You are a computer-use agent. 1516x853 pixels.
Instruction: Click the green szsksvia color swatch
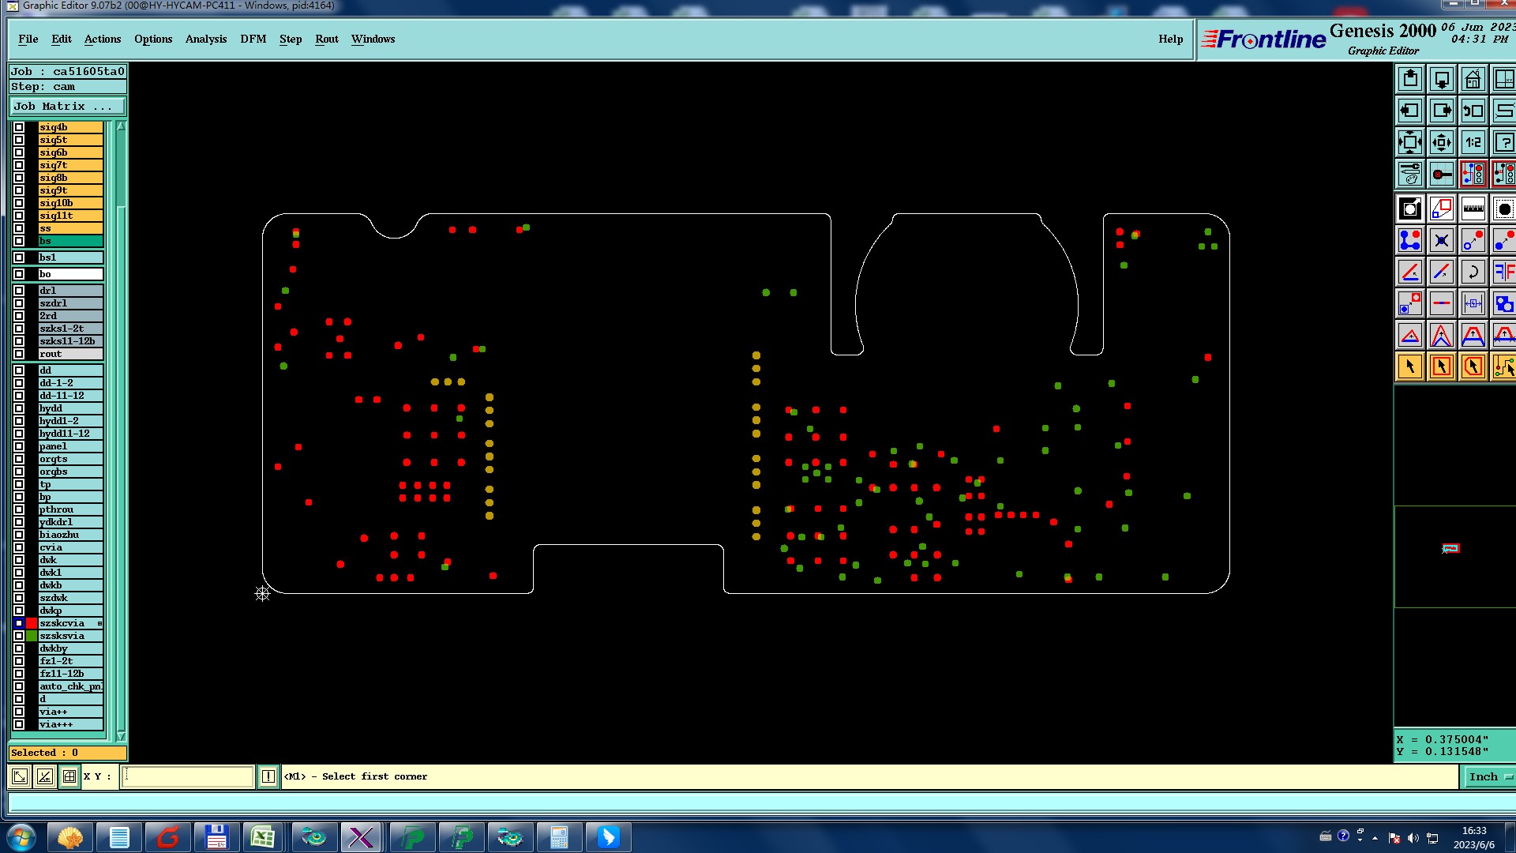pos(32,636)
